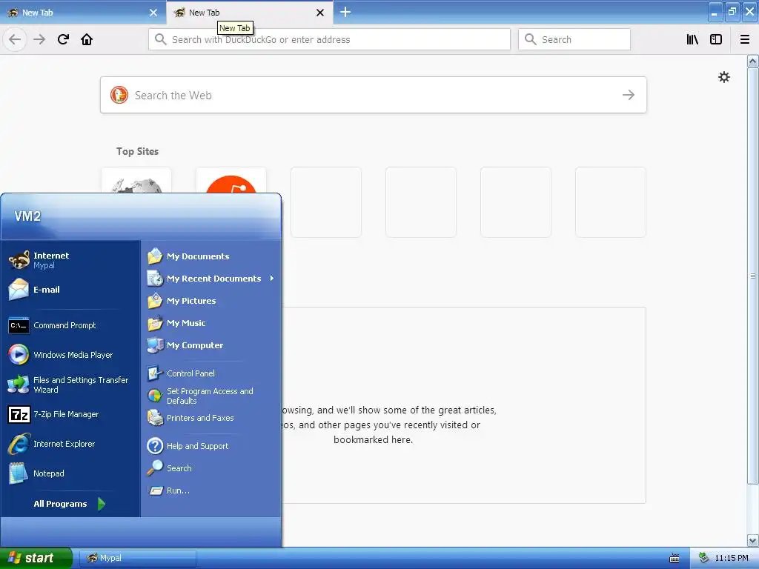The height and width of the screenshot is (569, 759).
Task: Open Printers and Faxes
Action: (211, 418)
